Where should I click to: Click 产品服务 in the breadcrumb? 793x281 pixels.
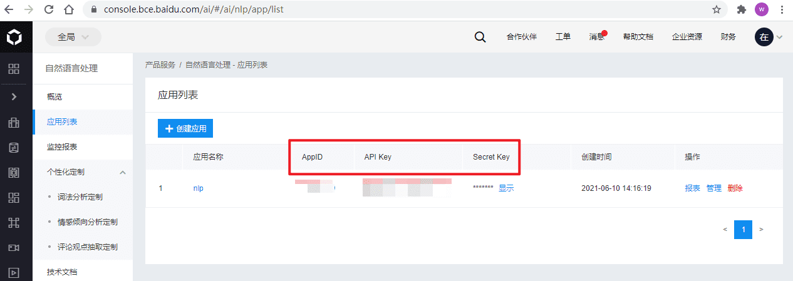pyautogui.click(x=160, y=65)
